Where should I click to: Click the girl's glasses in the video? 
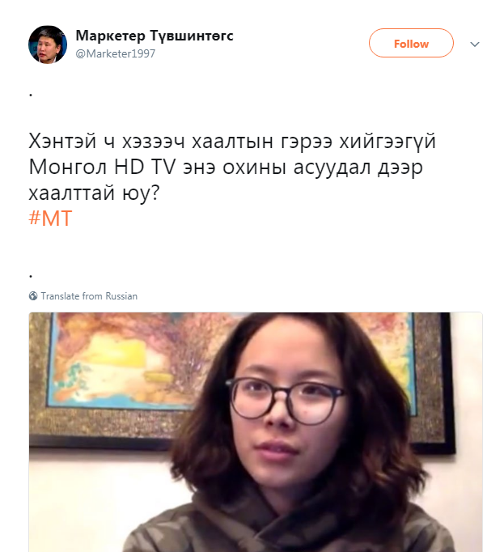click(x=284, y=401)
